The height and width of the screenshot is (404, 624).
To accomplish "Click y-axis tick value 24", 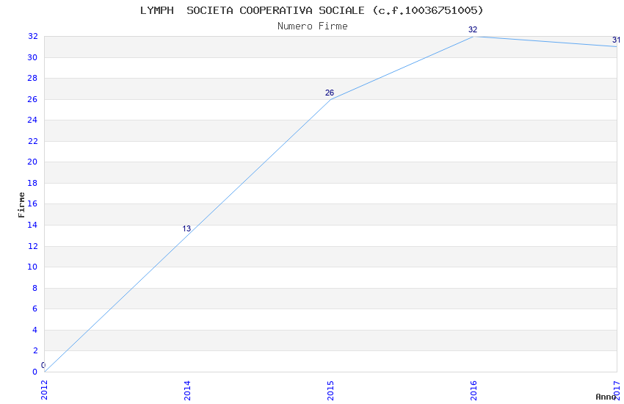I will coord(32,120).
